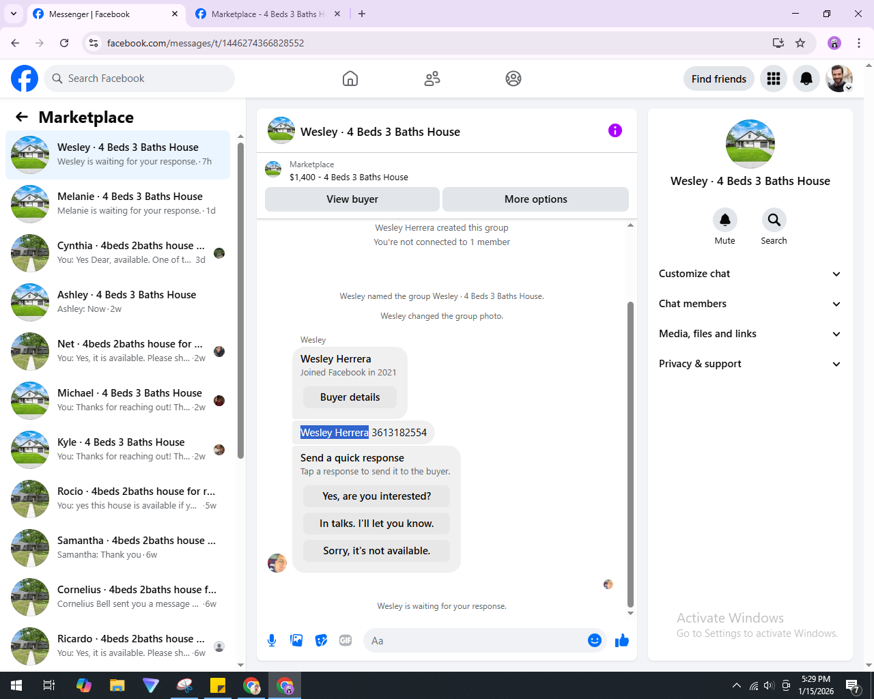Open Chrome three-dot menu

point(859,43)
